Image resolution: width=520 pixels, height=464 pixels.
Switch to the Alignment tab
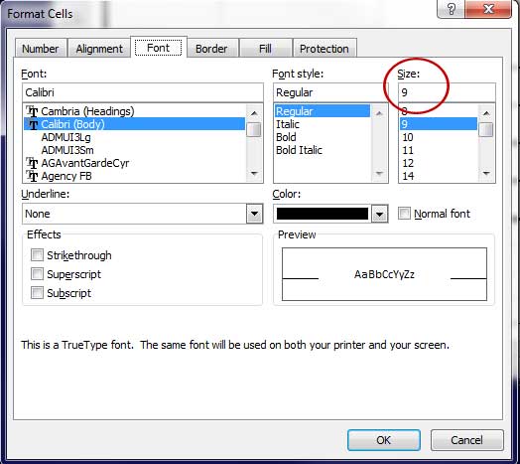[x=99, y=49]
